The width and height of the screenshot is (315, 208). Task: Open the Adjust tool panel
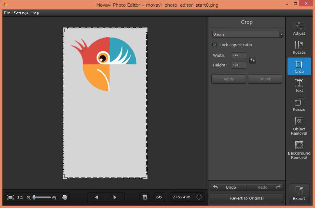[299, 28]
